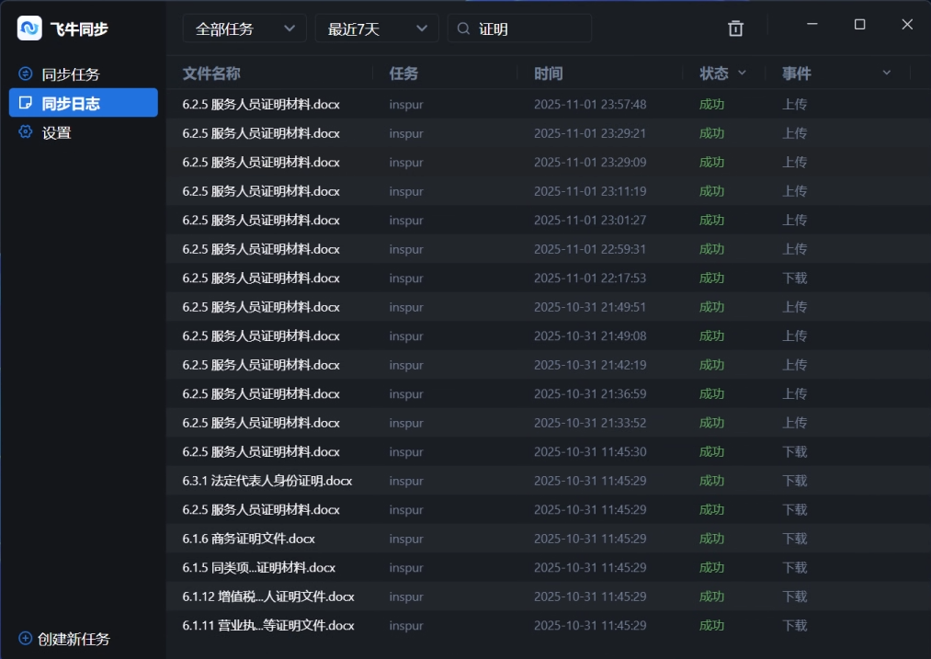Expand the 事件 column filter chevron

[x=885, y=74]
